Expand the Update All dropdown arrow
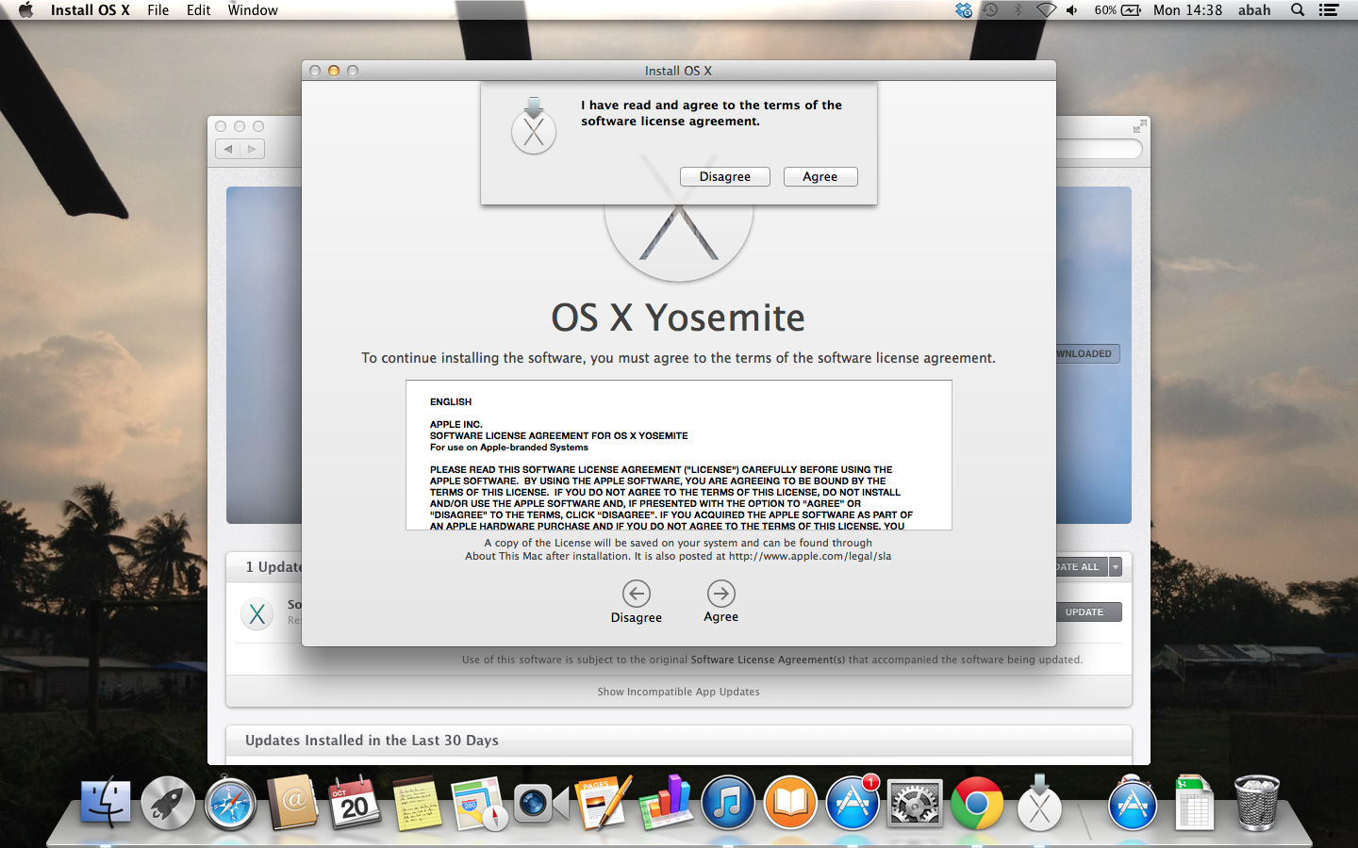 coord(1116,567)
